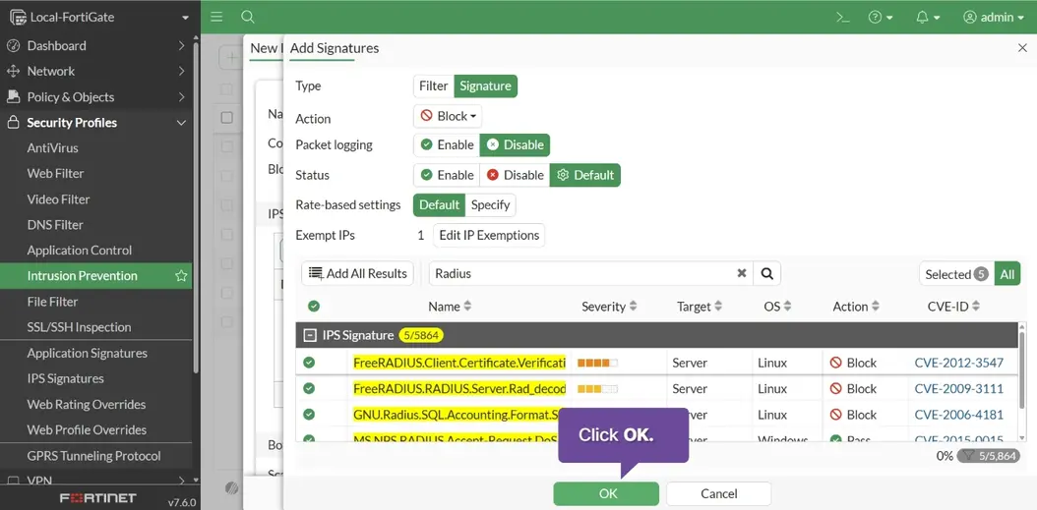Collapse the Security Profiles menu
This screenshot has width=1037, height=510.
(x=96, y=123)
